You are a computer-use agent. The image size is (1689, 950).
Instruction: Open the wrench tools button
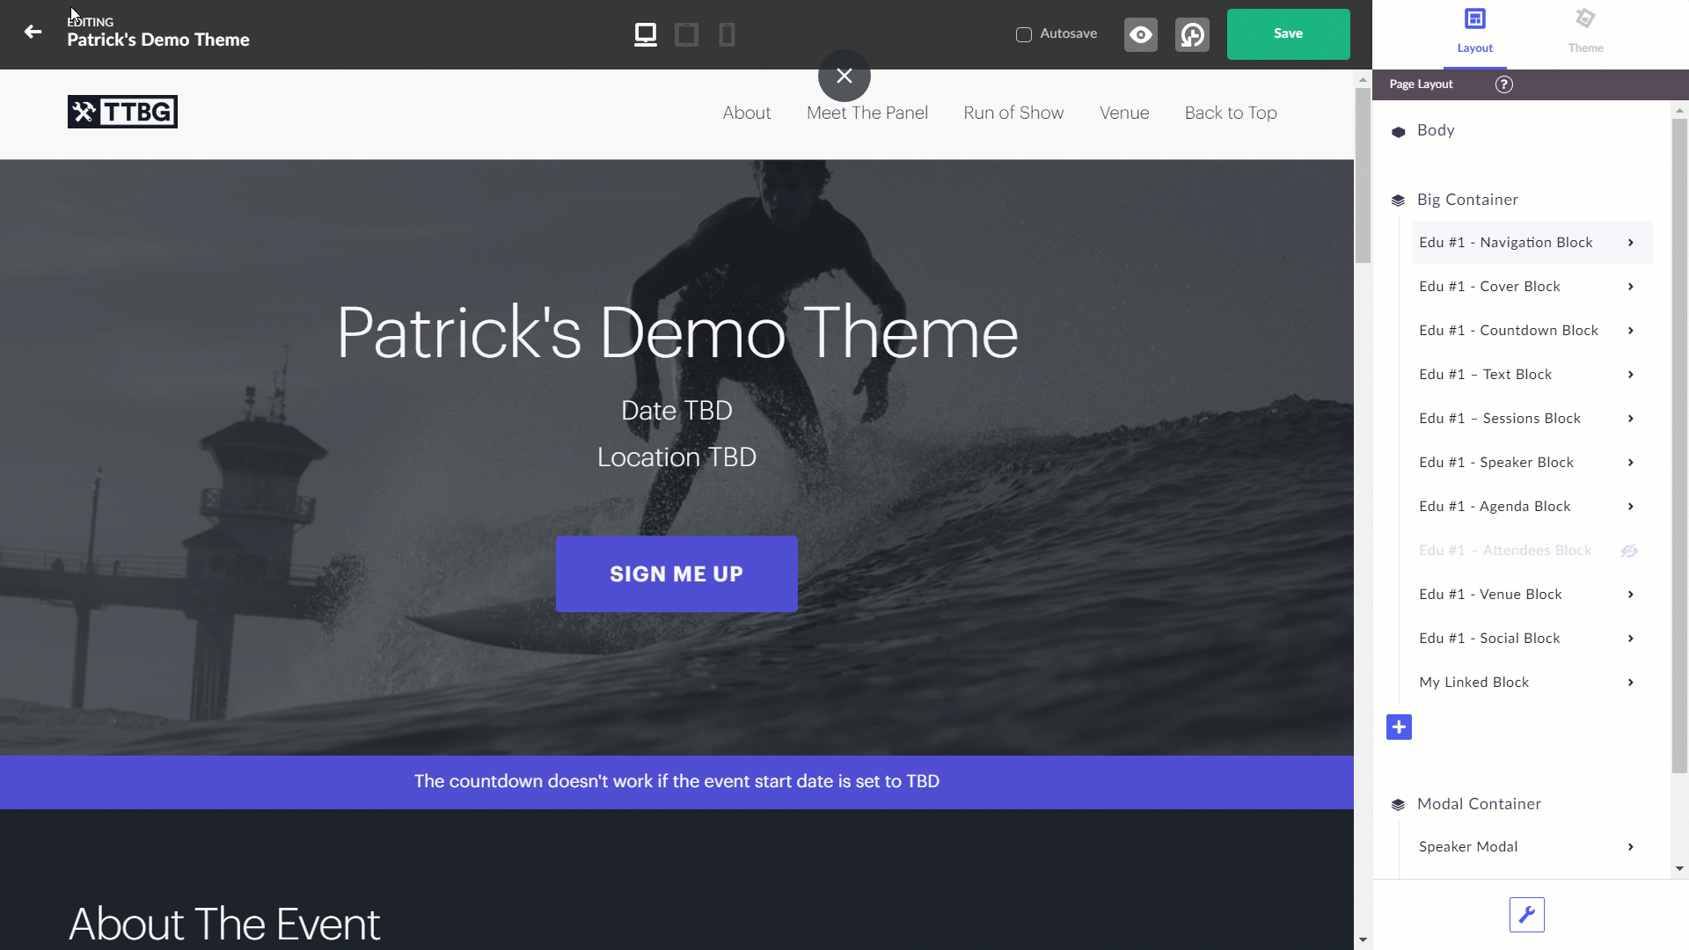1527,915
